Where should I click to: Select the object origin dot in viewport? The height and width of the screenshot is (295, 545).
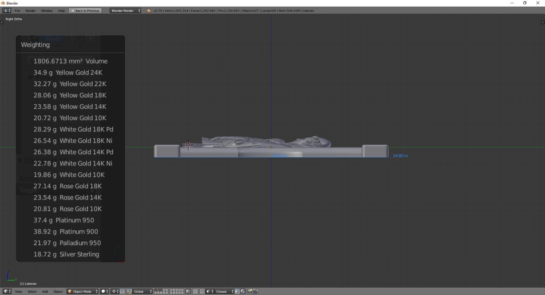click(271, 147)
